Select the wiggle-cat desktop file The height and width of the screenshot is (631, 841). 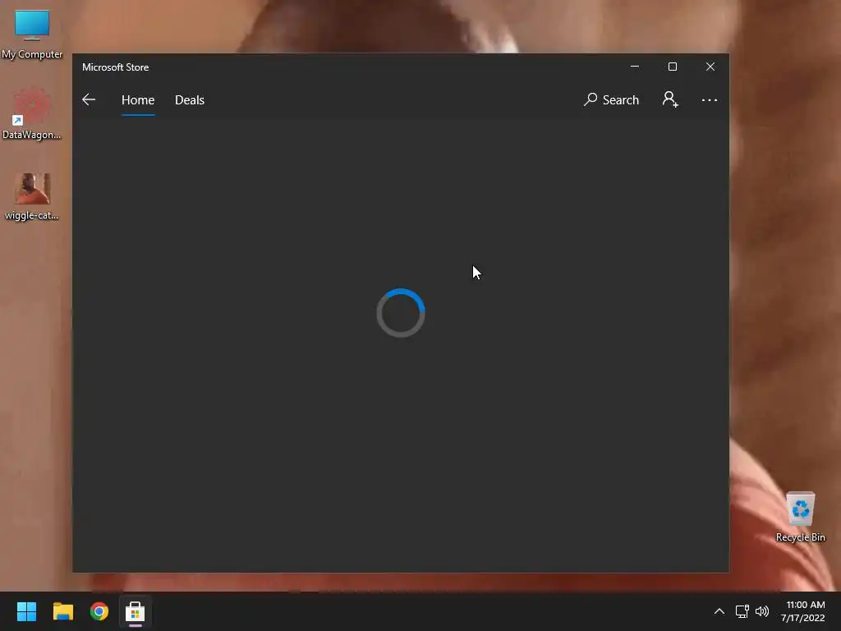click(x=32, y=196)
